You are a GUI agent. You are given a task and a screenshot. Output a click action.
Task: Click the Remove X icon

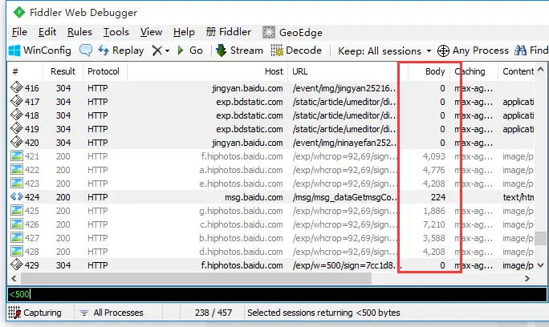[x=157, y=50]
